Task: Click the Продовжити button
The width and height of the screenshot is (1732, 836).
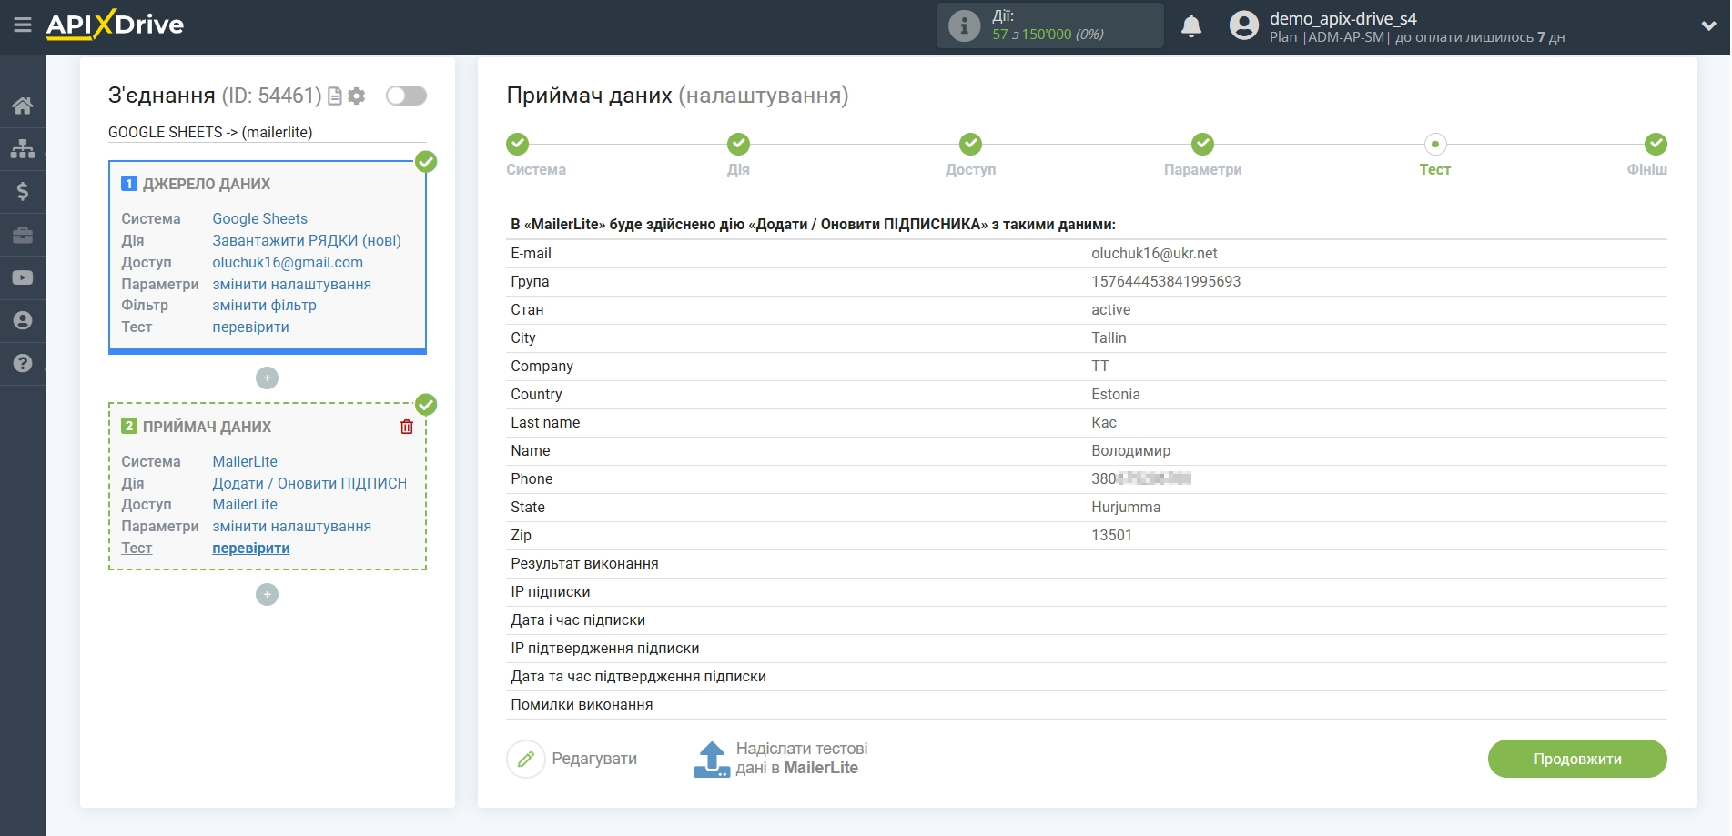Action: tap(1577, 759)
